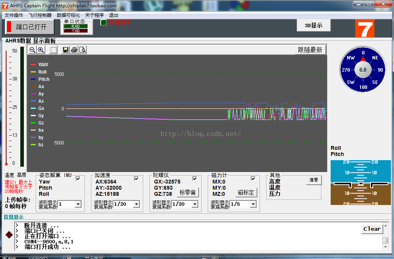Open the 关于程序 menu
Image resolution: width=394 pixels, height=259 pixels.
(x=94, y=15)
